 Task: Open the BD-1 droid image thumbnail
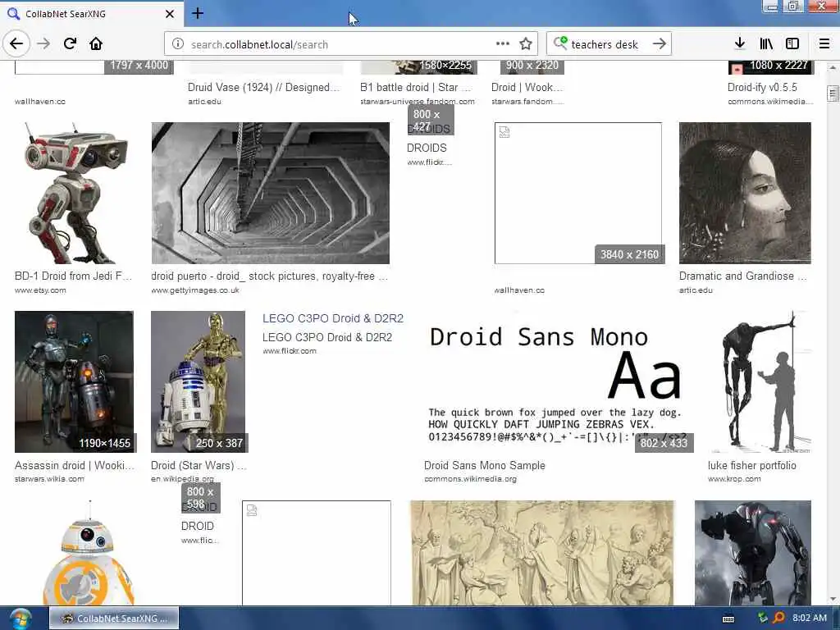click(74, 193)
